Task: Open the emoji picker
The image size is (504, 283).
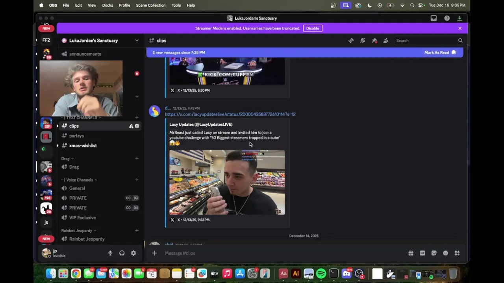Action: 445,253
